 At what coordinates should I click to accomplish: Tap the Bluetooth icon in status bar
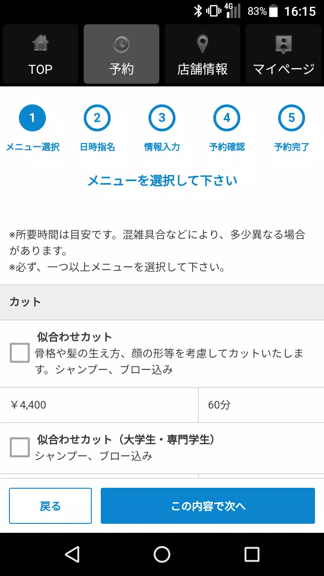click(x=198, y=11)
